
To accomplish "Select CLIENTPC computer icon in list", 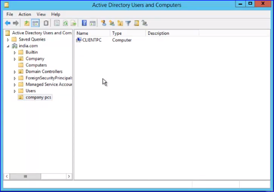I will [79, 40].
